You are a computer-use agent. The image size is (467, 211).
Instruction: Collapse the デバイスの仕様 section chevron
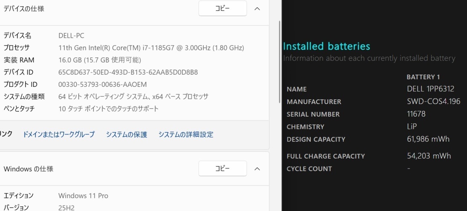[x=257, y=8]
